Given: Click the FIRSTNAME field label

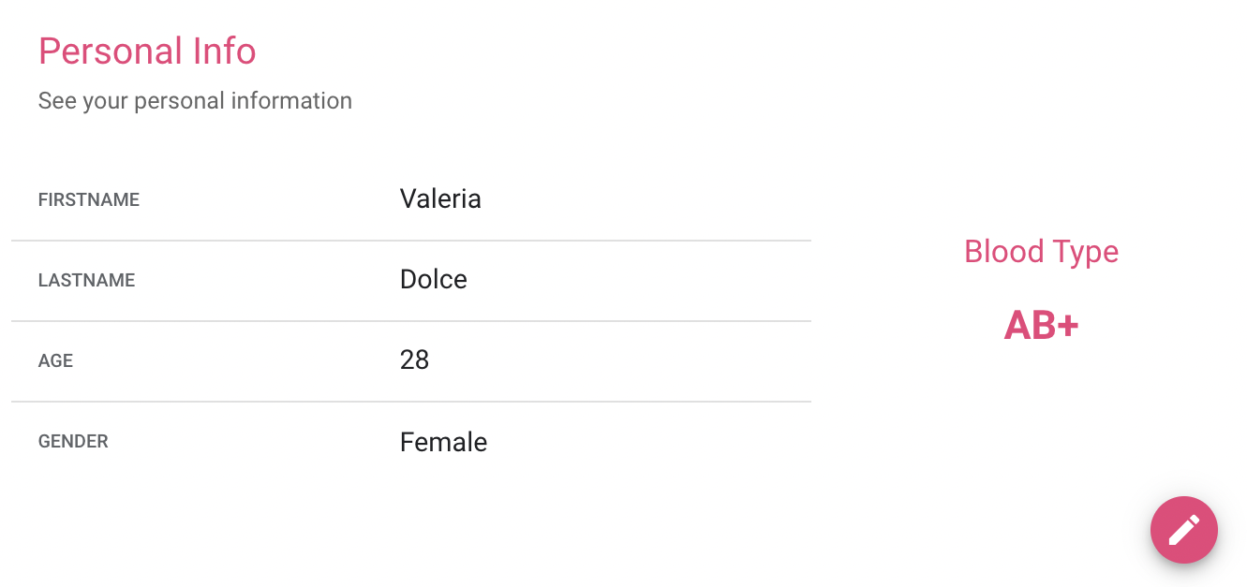Looking at the screenshot, I should 89,200.
